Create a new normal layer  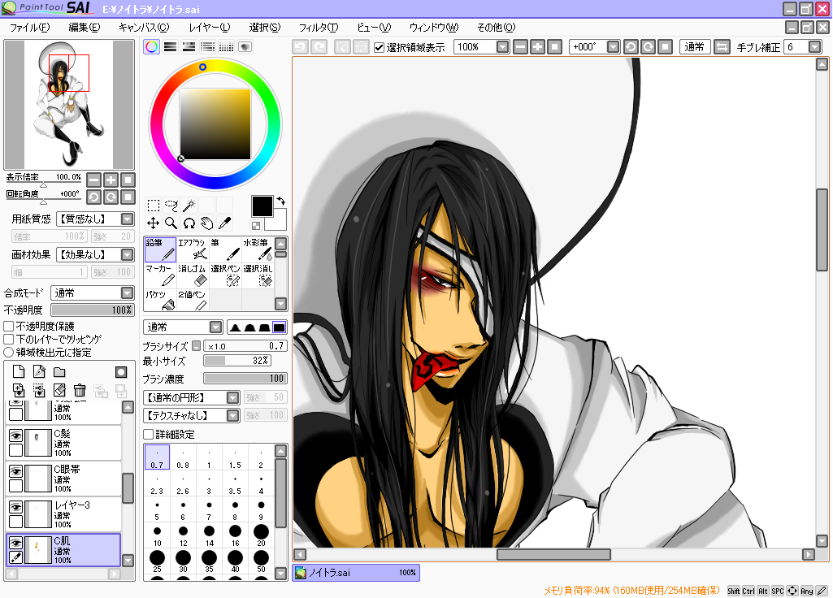click(19, 372)
